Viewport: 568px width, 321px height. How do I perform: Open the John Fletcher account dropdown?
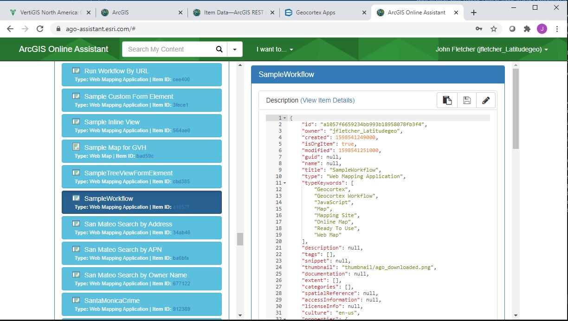[x=491, y=49]
